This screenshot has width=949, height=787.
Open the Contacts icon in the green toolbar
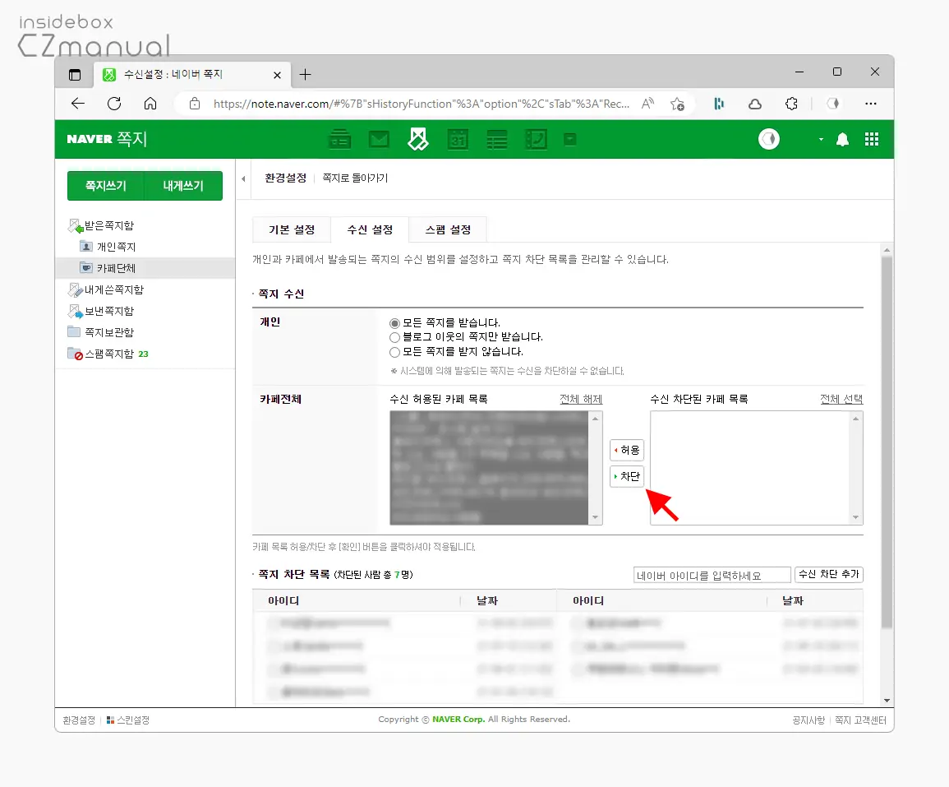[x=537, y=139]
